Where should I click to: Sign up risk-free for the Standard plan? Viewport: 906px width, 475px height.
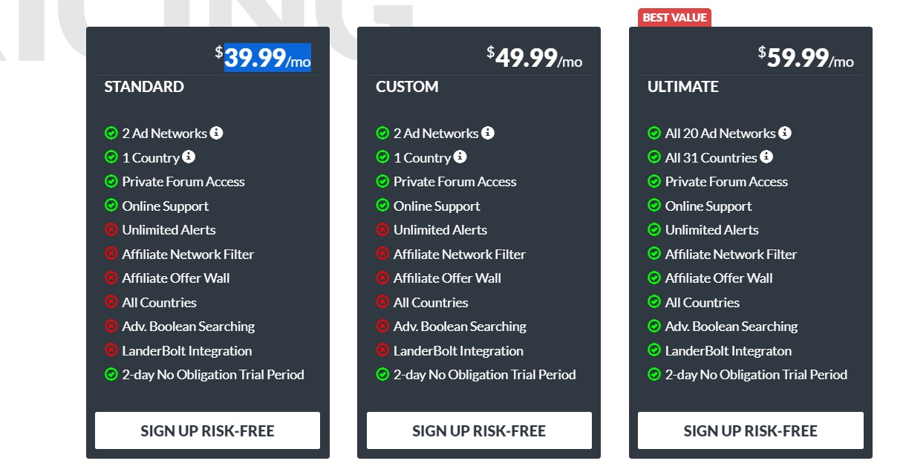pos(207,430)
